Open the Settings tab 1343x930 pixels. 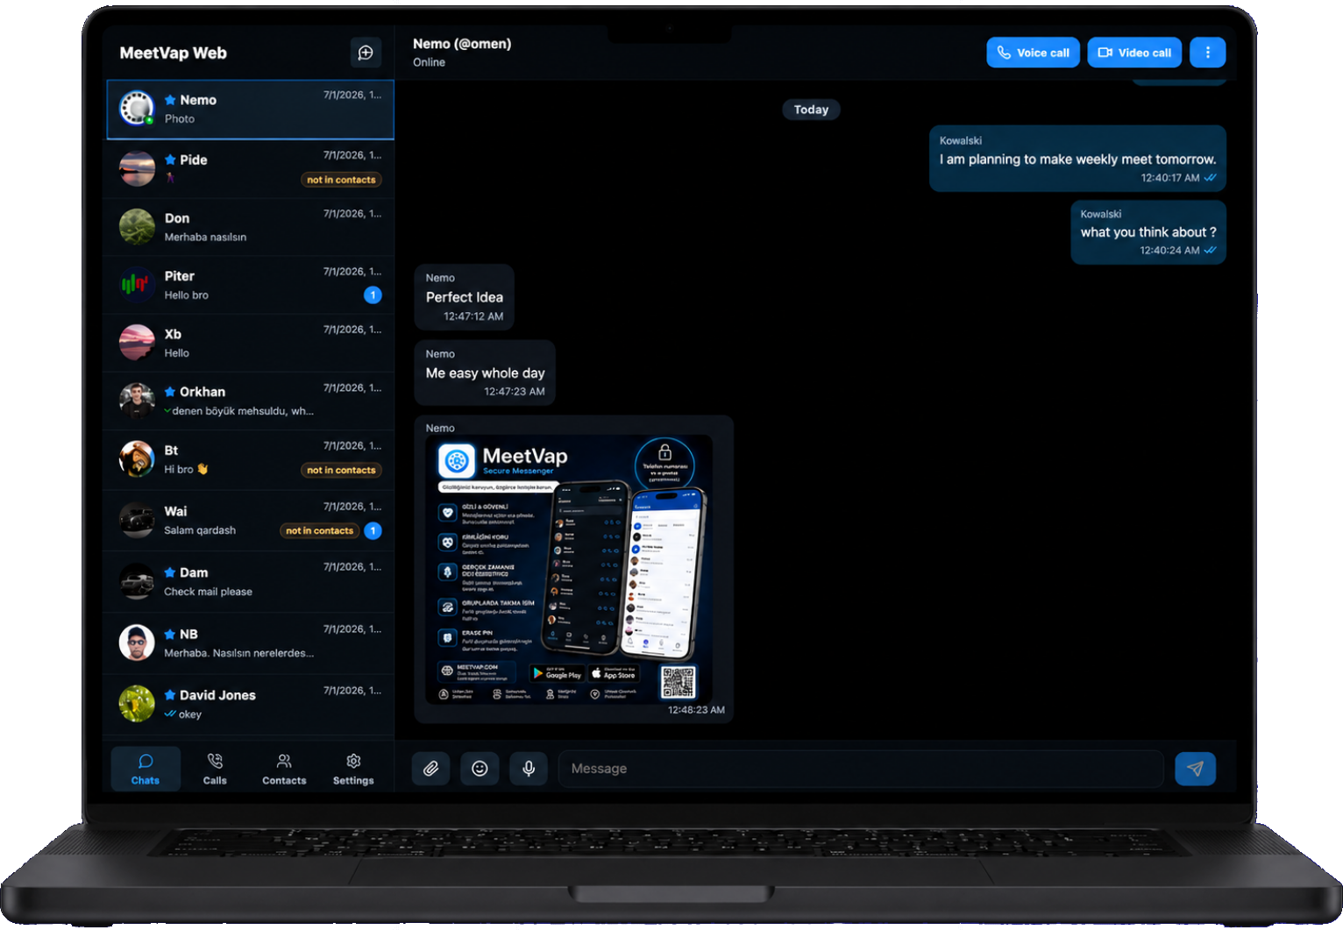[353, 769]
